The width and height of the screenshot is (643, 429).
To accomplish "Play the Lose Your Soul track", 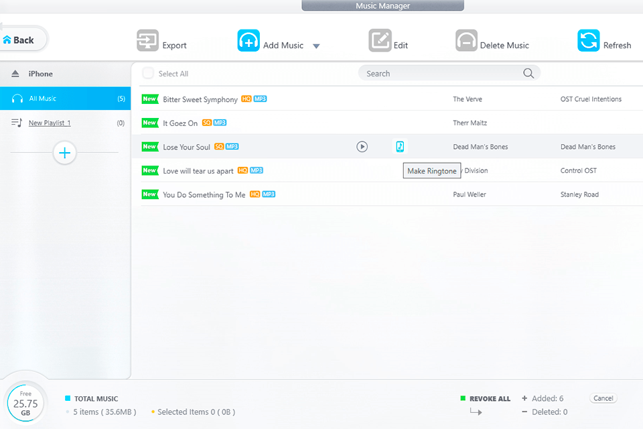I will (x=362, y=147).
